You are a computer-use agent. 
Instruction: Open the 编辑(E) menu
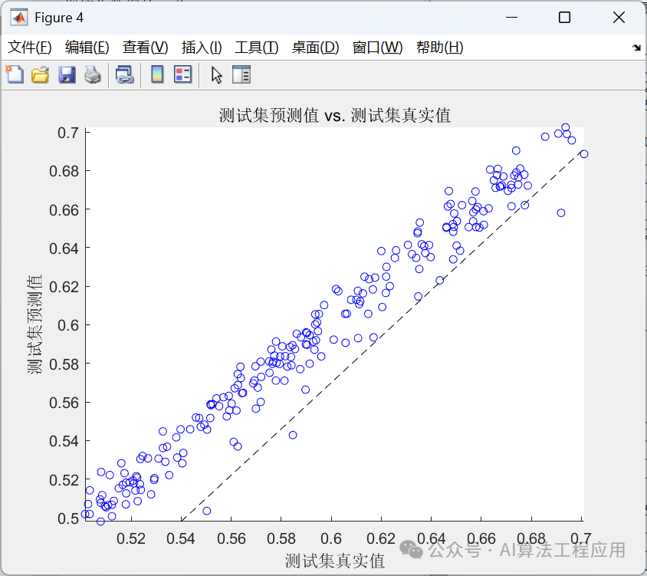click(x=87, y=47)
